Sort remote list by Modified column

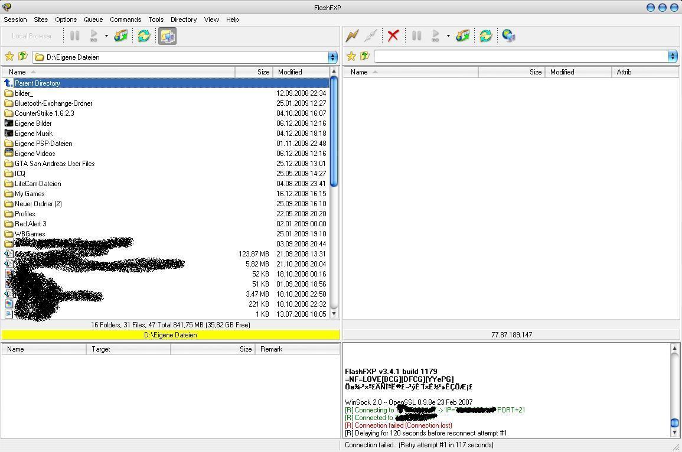578,71
